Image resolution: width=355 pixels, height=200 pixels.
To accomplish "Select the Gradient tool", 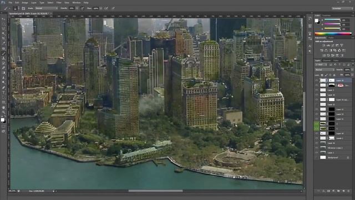I will (x=4, y=73).
